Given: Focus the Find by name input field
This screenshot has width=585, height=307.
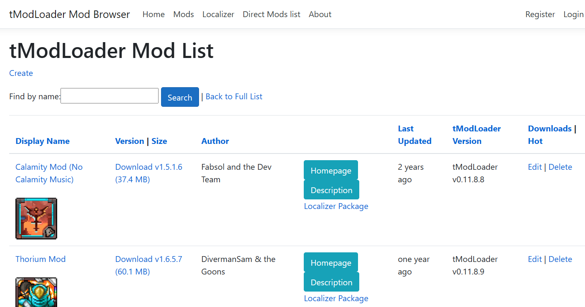Looking at the screenshot, I should [x=109, y=96].
